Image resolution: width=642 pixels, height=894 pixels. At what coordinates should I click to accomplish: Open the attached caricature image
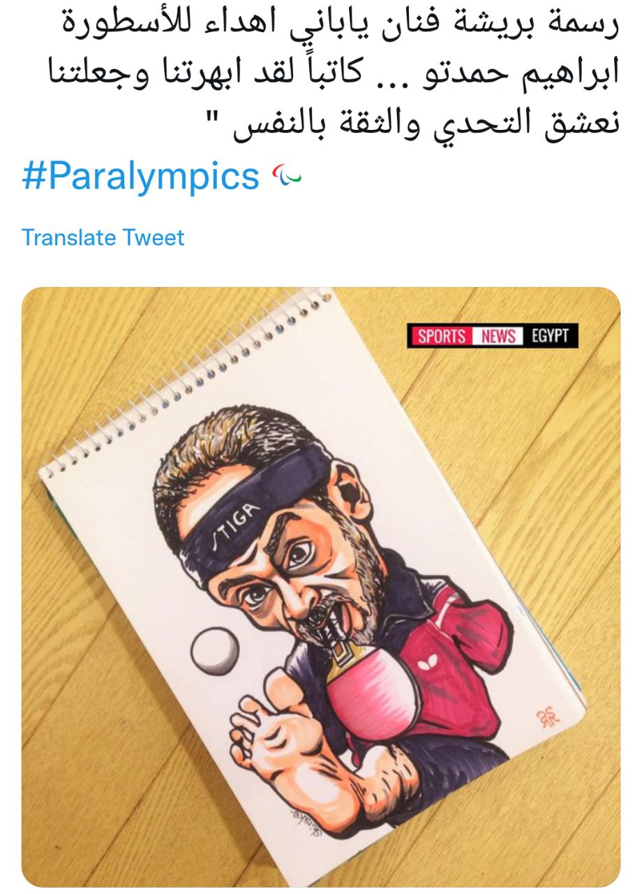(321, 587)
